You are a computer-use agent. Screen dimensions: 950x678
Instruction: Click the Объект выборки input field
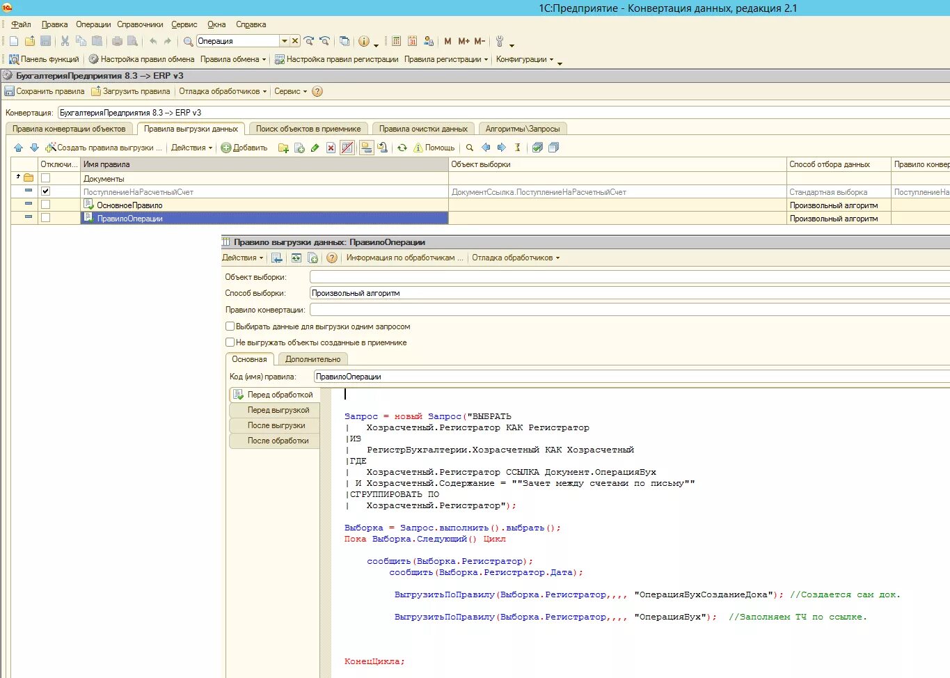point(629,277)
